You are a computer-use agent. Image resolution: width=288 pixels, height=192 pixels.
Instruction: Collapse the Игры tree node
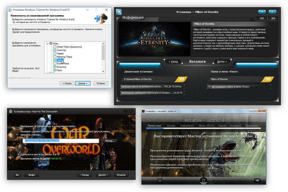(47, 44)
